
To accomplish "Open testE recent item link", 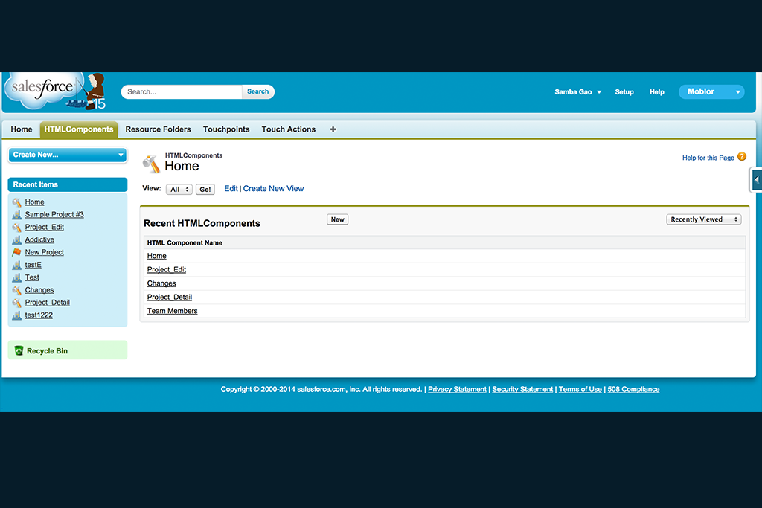I will pos(33,266).
